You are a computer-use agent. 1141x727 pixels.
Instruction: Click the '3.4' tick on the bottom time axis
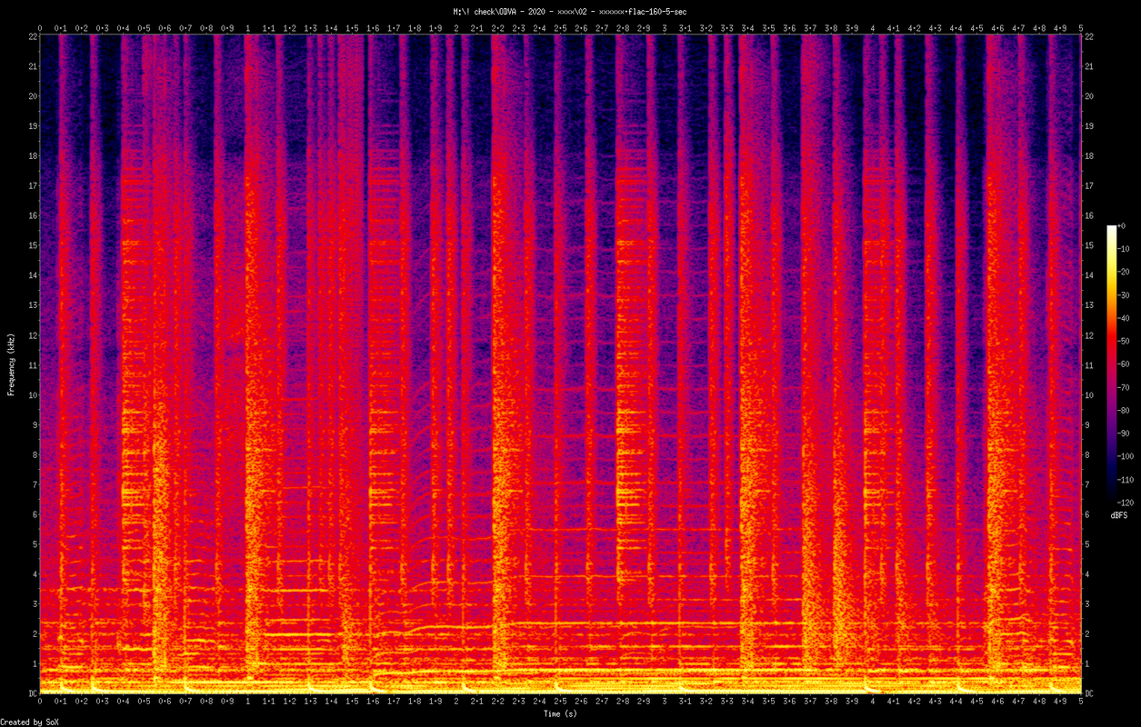[x=747, y=703]
